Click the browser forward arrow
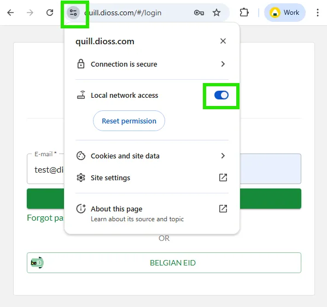The height and width of the screenshot is (307, 327). [x=30, y=13]
